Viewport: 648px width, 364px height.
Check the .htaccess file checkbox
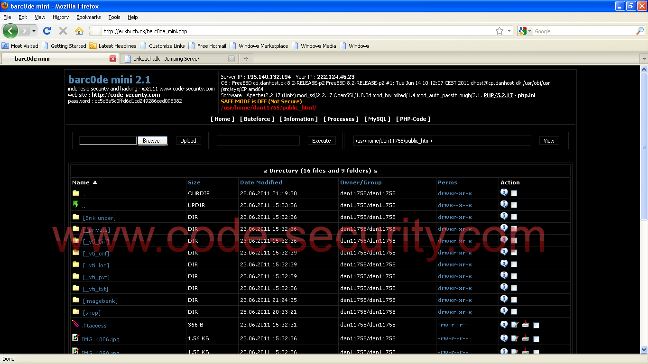536,326
